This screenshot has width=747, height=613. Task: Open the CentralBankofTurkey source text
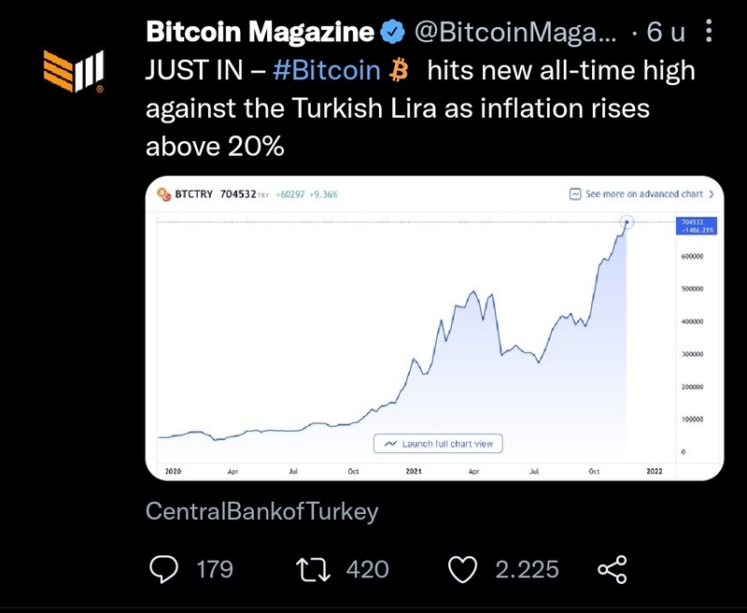(262, 512)
